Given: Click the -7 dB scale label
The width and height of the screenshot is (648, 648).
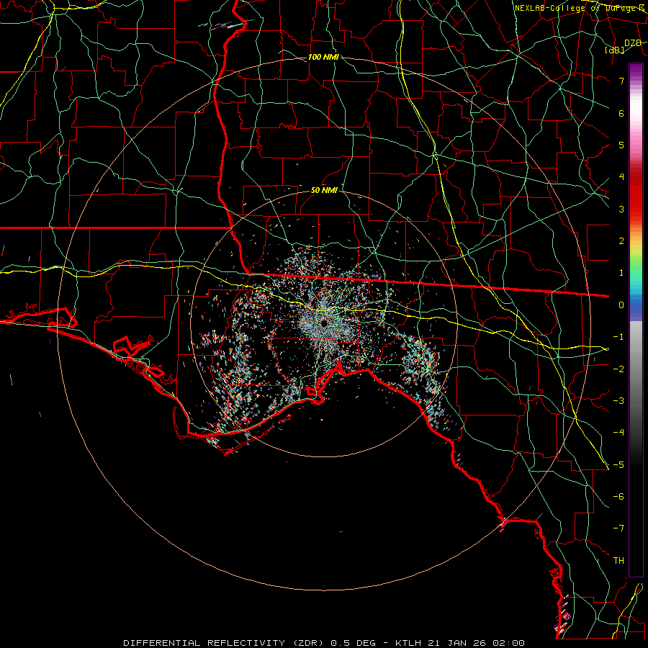Looking at the screenshot, I should coord(618,528).
